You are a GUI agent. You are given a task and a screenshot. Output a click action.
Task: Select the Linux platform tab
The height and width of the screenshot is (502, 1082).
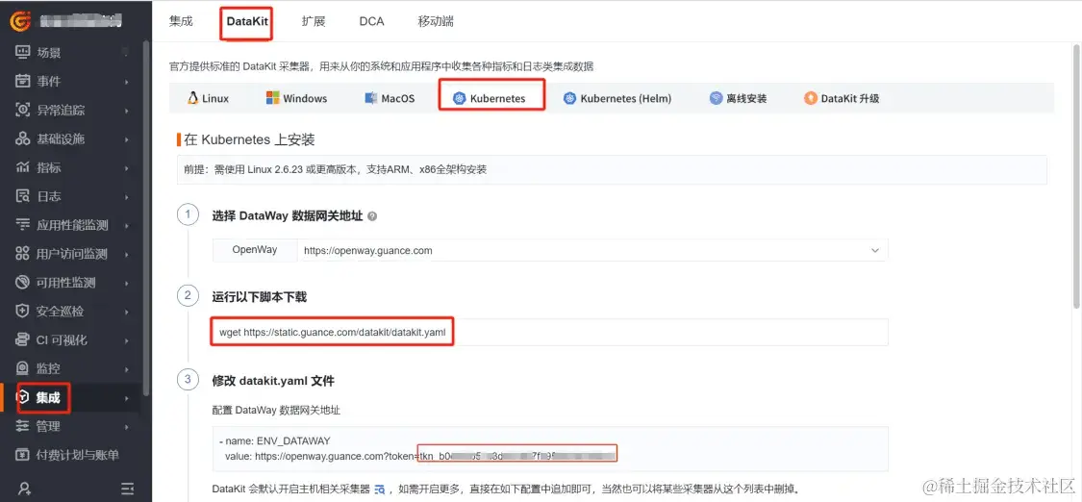(208, 98)
